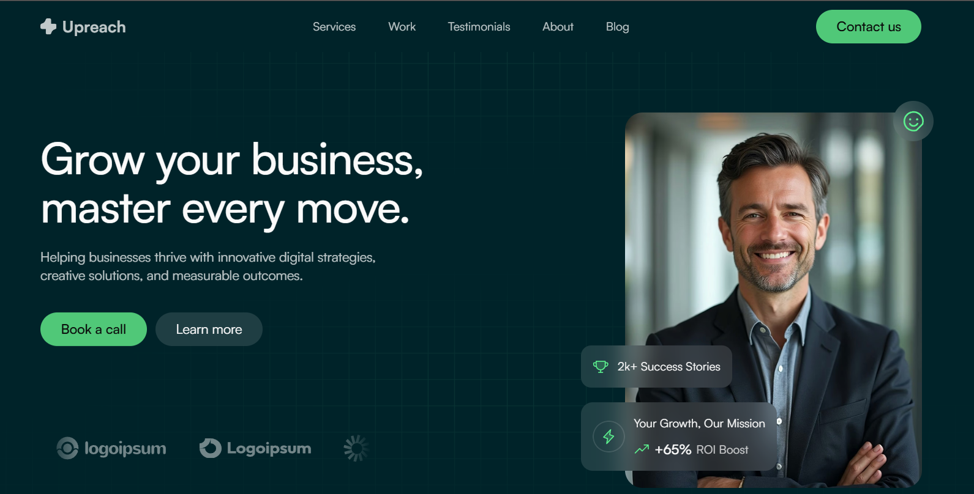Click the Upreach plus-shaped logo icon

pos(48,26)
